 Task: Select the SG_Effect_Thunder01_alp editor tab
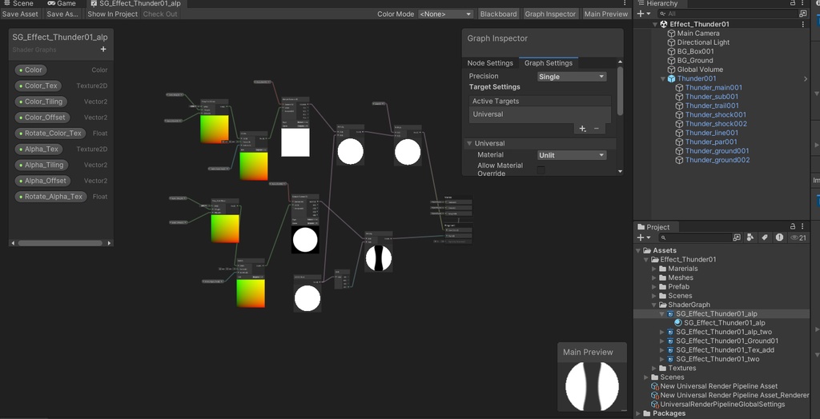click(x=136, y=3)
